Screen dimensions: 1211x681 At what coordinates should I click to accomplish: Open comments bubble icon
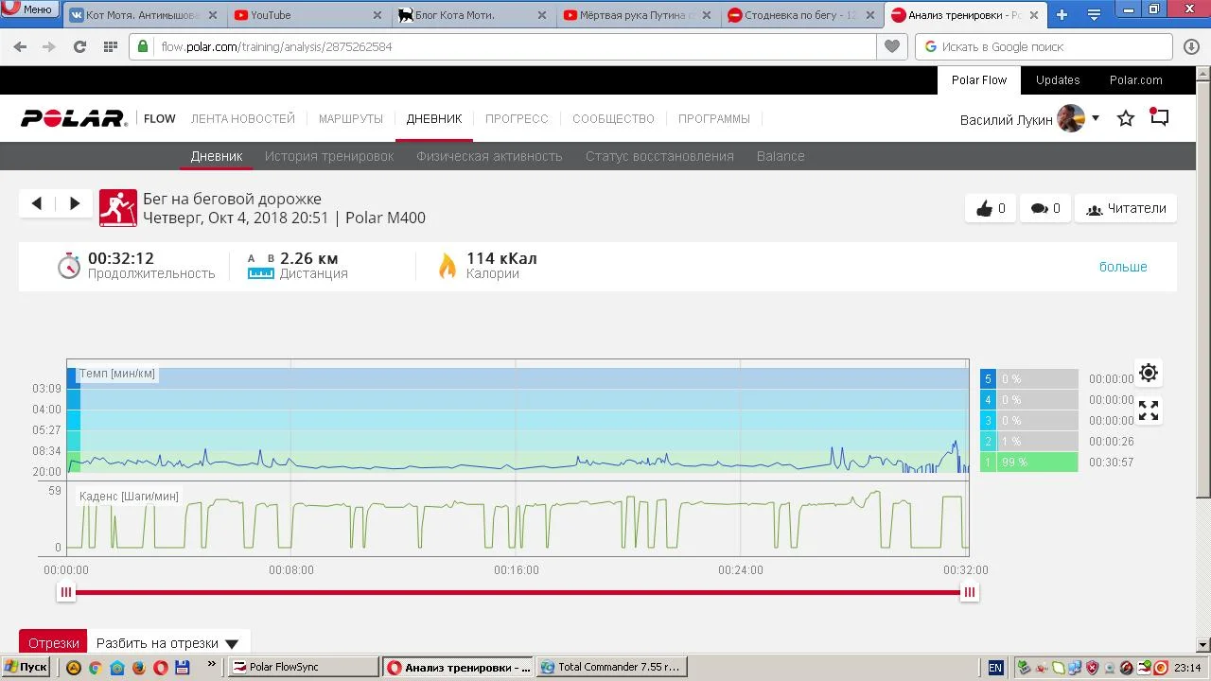point(1045,208)
